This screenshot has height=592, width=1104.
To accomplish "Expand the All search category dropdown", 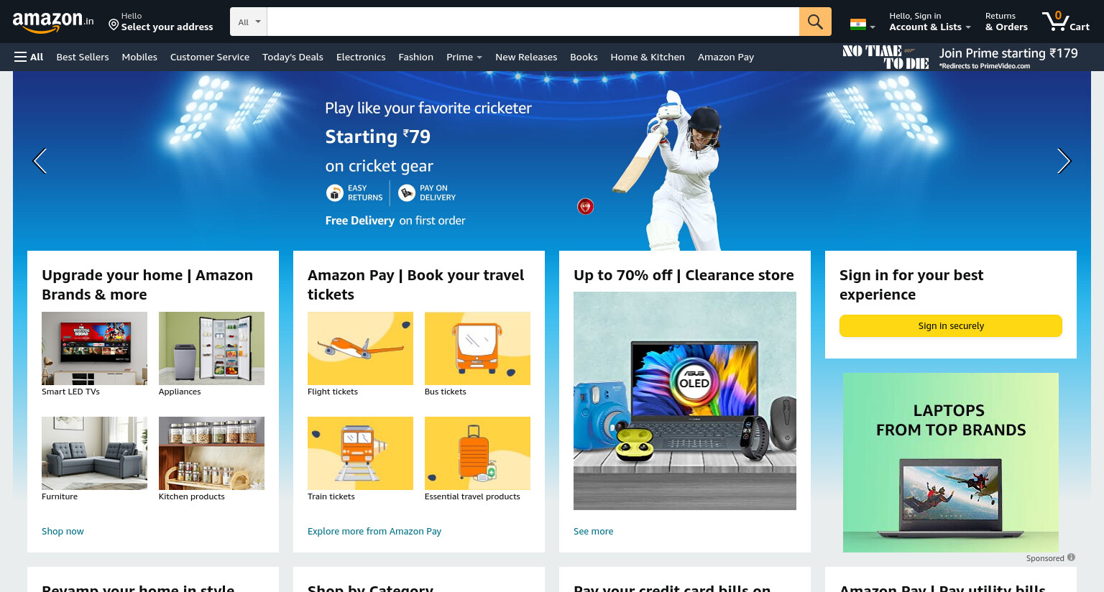I will [249, 22].
